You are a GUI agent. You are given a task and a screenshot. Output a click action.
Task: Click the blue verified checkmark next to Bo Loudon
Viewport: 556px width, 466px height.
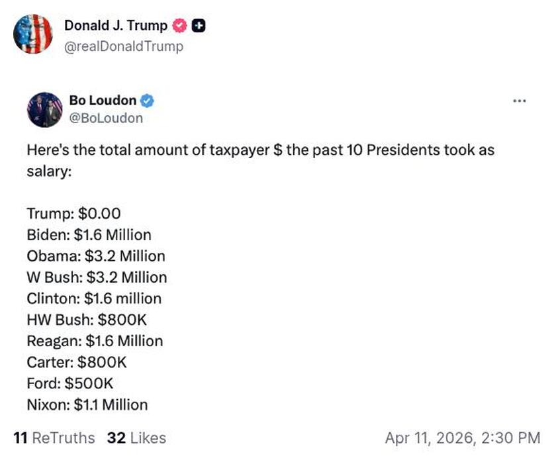pyautogui.click(x=147, y=100)
